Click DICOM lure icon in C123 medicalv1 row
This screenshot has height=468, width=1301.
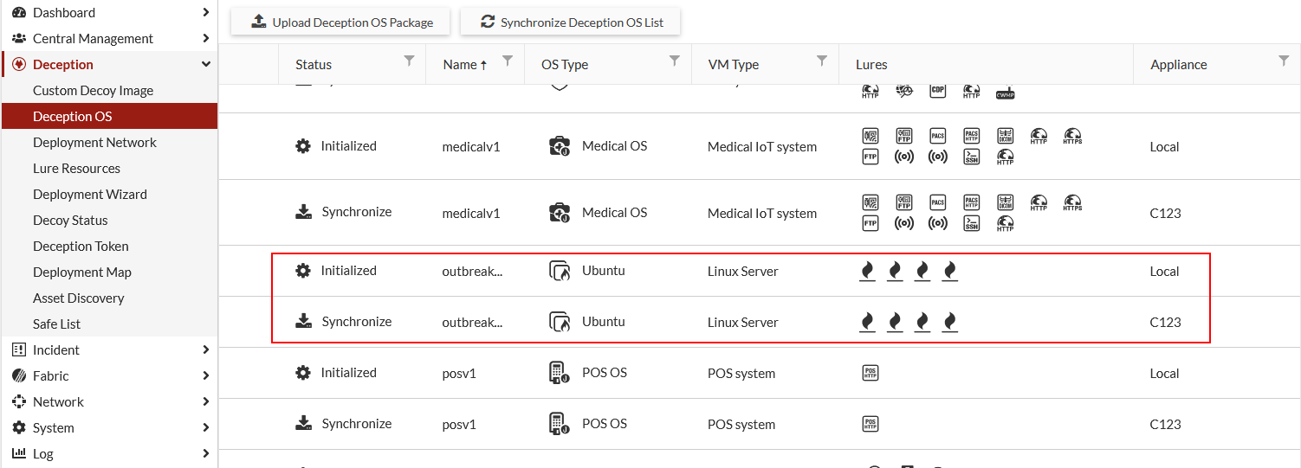point(1005,202)
